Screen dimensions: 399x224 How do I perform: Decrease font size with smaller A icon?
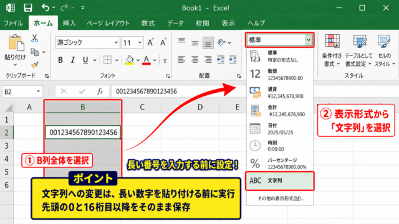pos(163,42)
